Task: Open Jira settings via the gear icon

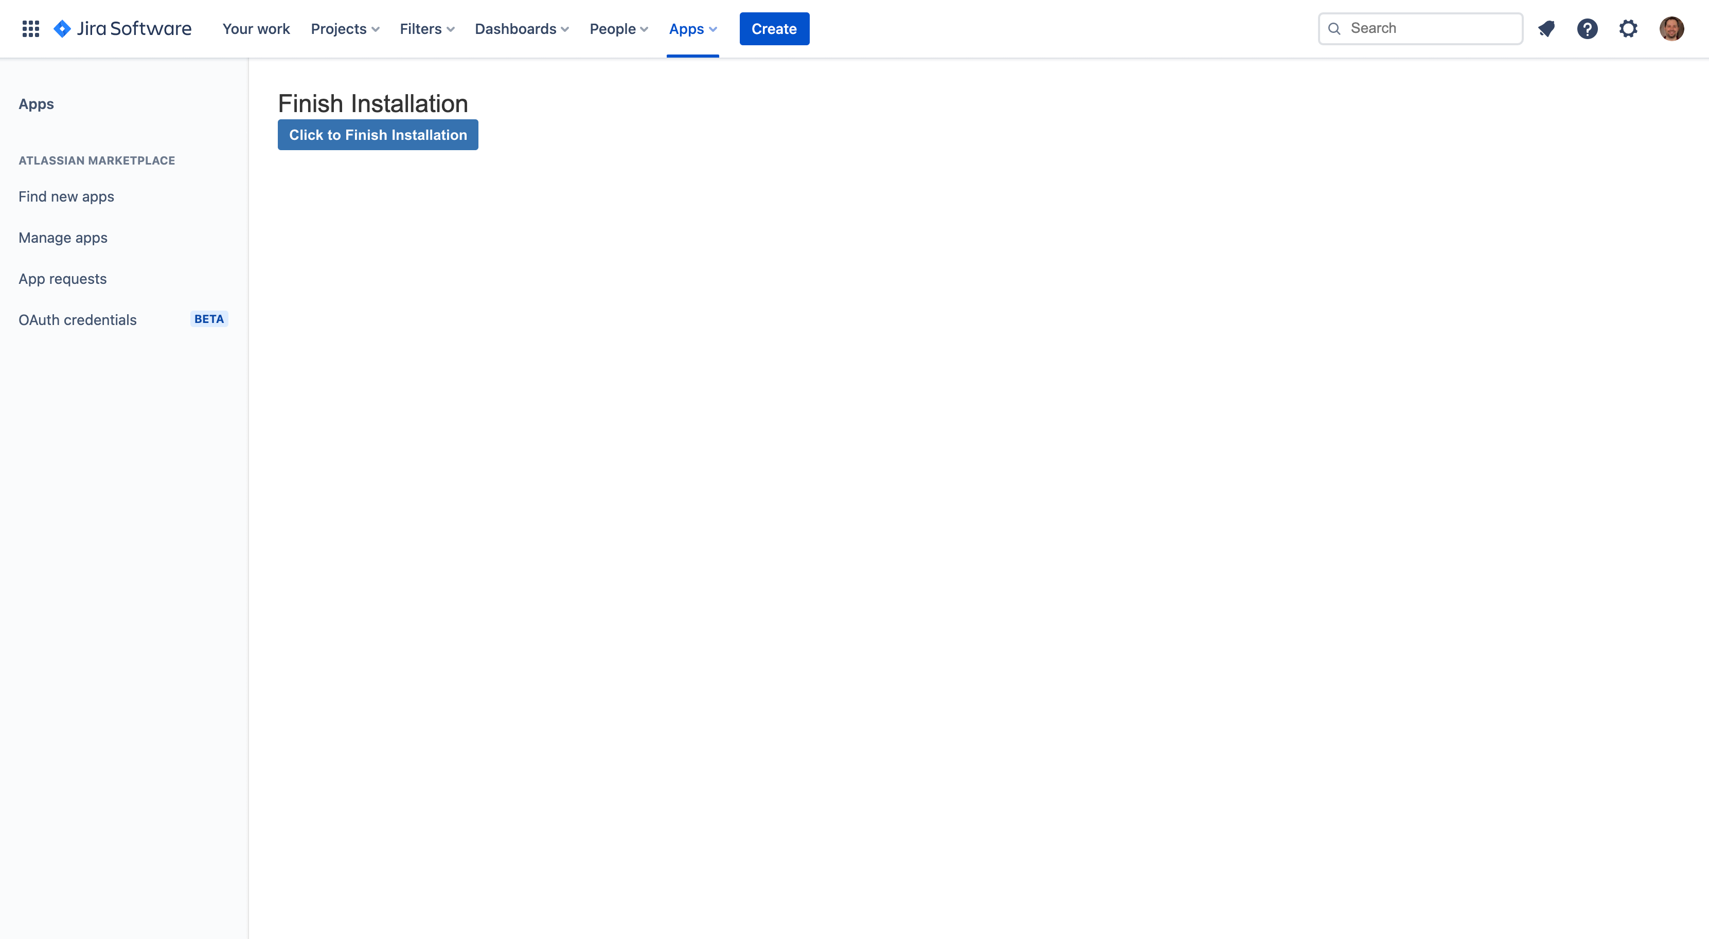Action: 1629,28
